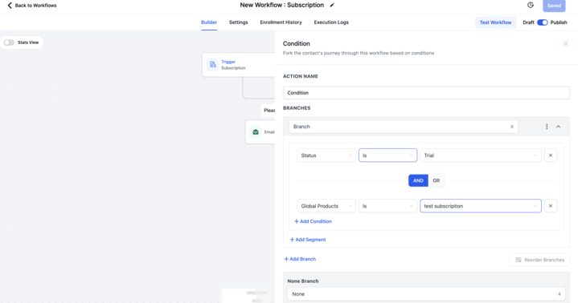
Task: Click Add Condition link
Action: (313, 221)
